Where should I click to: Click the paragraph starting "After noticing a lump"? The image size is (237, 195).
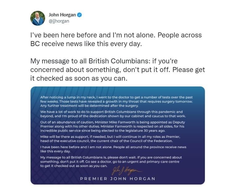pyautogui.click(x=116, y=101)
